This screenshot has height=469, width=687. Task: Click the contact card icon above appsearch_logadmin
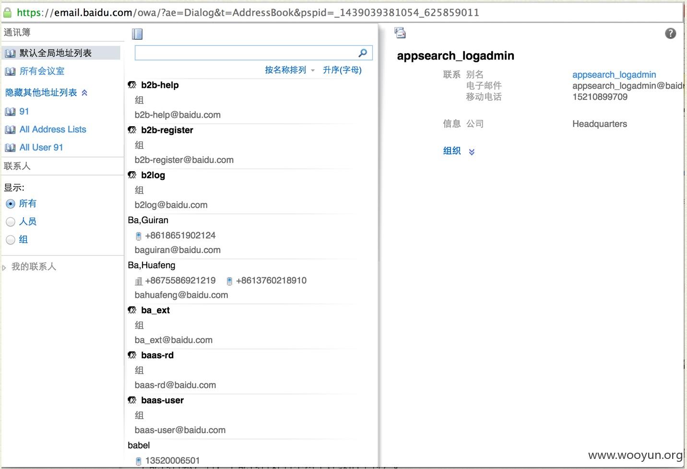point(400,33)
